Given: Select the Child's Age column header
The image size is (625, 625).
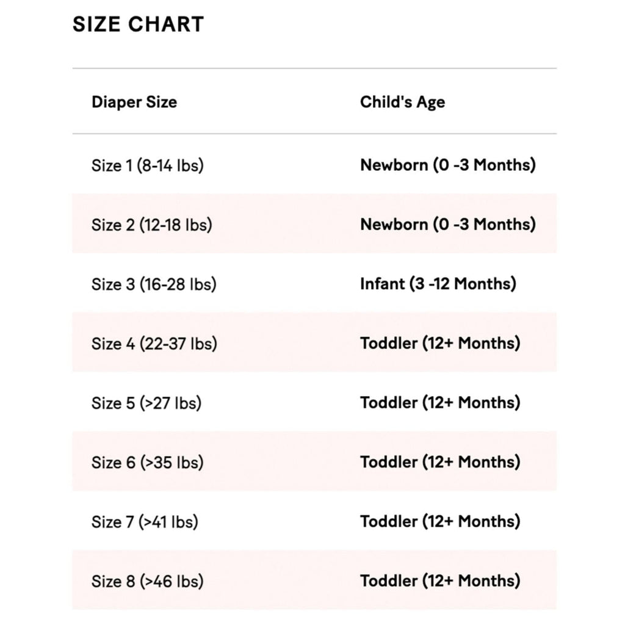Looking at the screenshot, I should 402,102.
